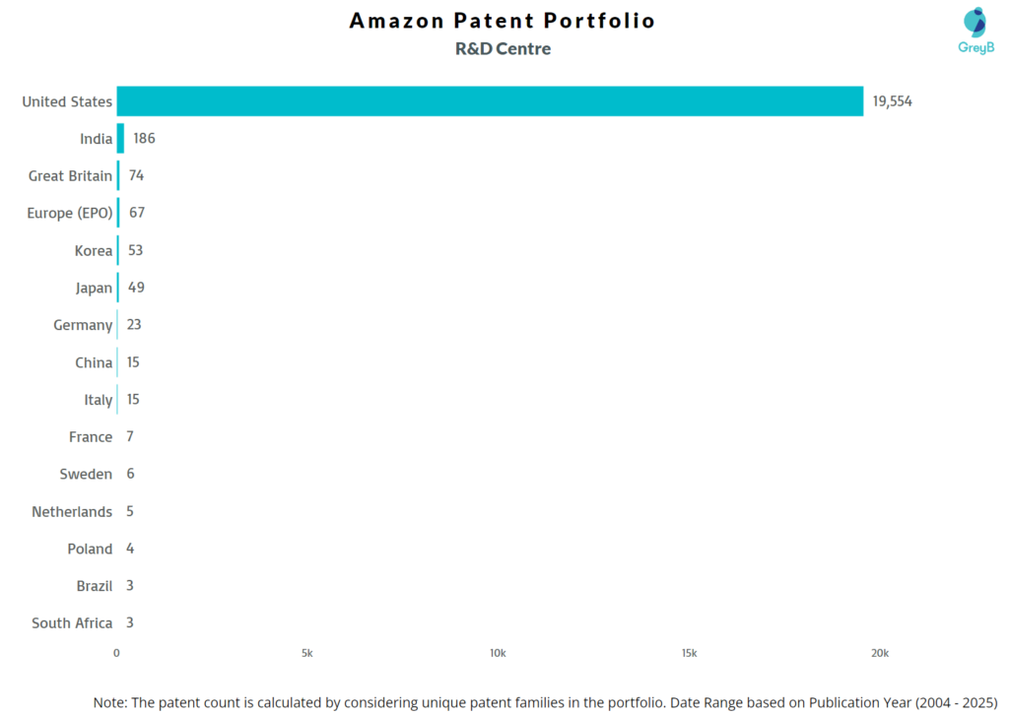Select the Japan value label 49
This screenshot has height=716, width=1009.
[136, 288]
